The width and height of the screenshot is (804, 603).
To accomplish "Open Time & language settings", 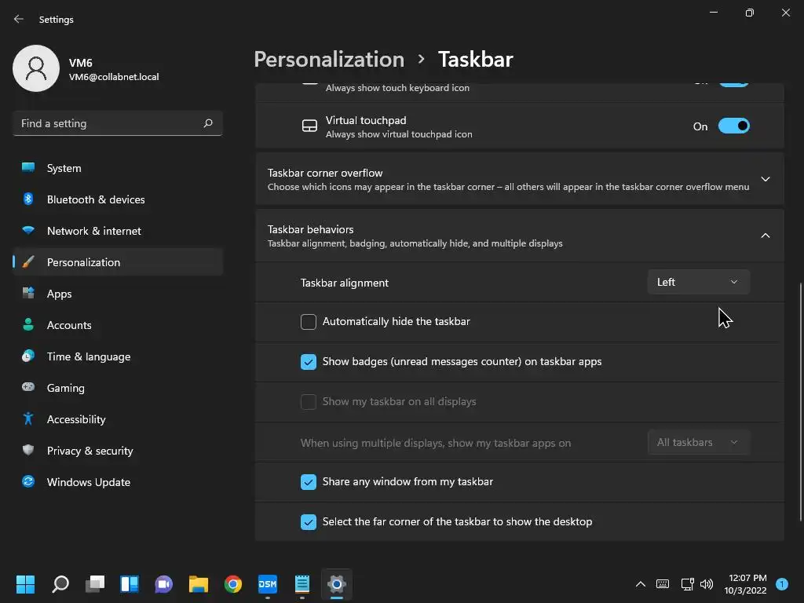I will [118, 356].
